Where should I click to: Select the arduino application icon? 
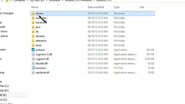coord(33,50)
